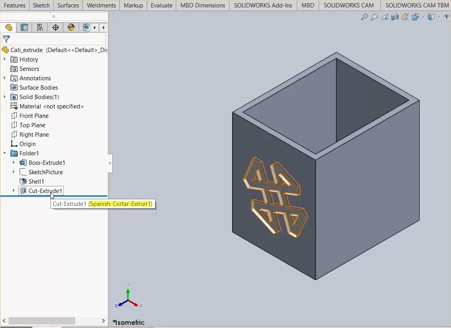451x328 pixels.
Task: Select the Sensors item
Action: click(x=29, y=69)
